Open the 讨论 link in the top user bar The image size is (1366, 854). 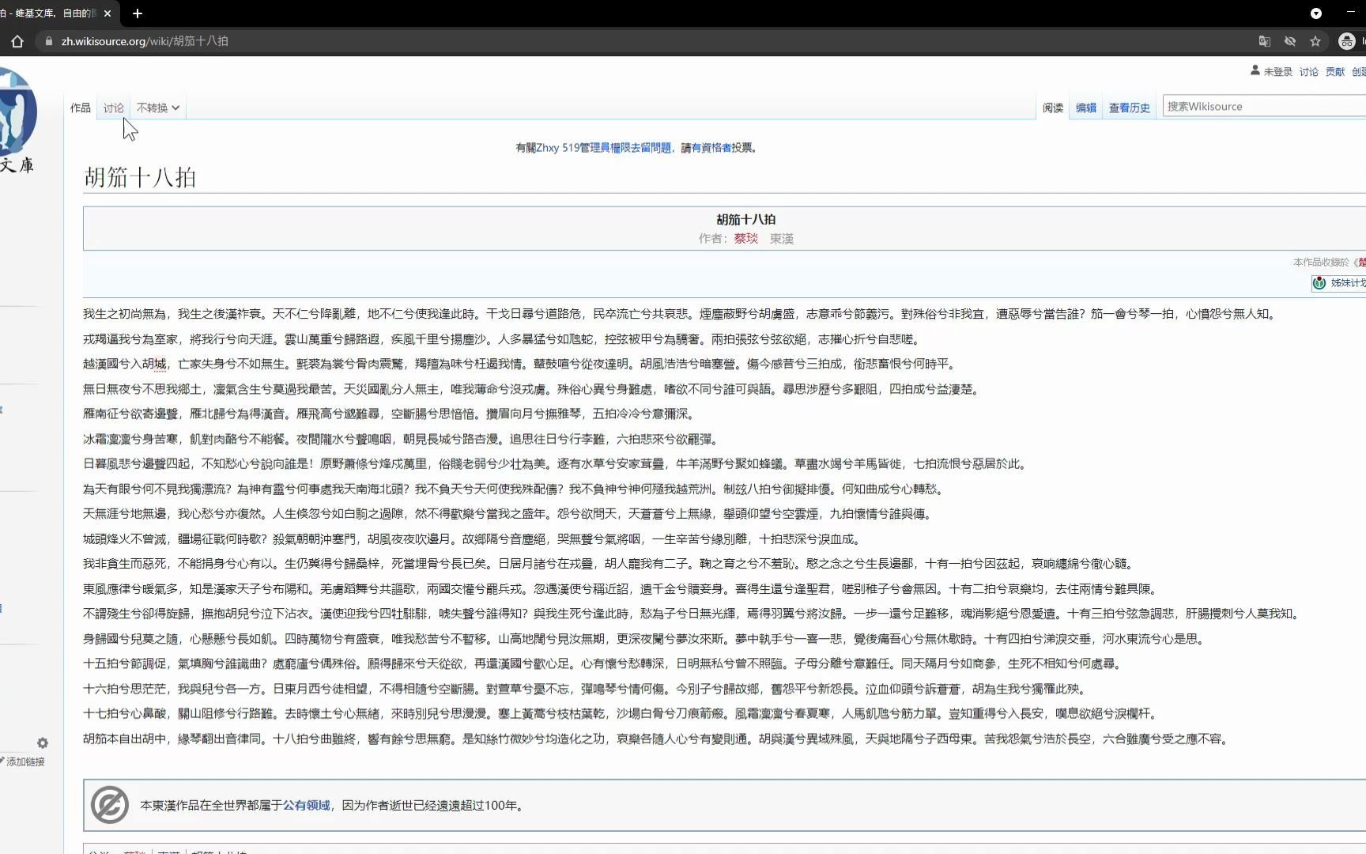[x=1309, y=71]
